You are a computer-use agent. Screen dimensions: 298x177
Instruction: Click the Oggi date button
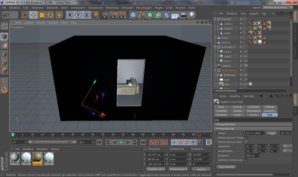[271, 133]
